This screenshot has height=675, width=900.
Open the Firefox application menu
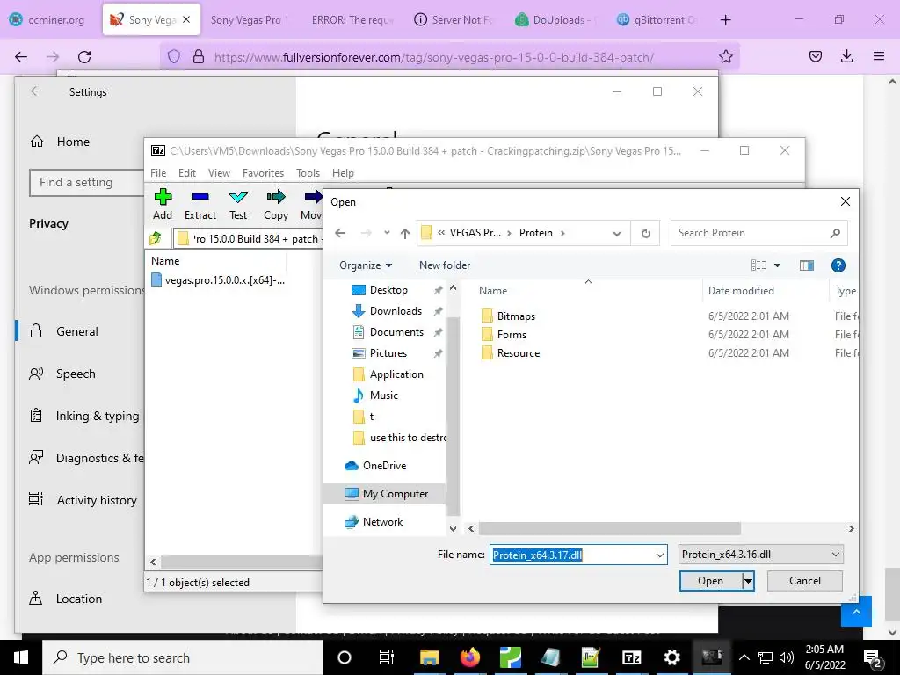[879, 57]
